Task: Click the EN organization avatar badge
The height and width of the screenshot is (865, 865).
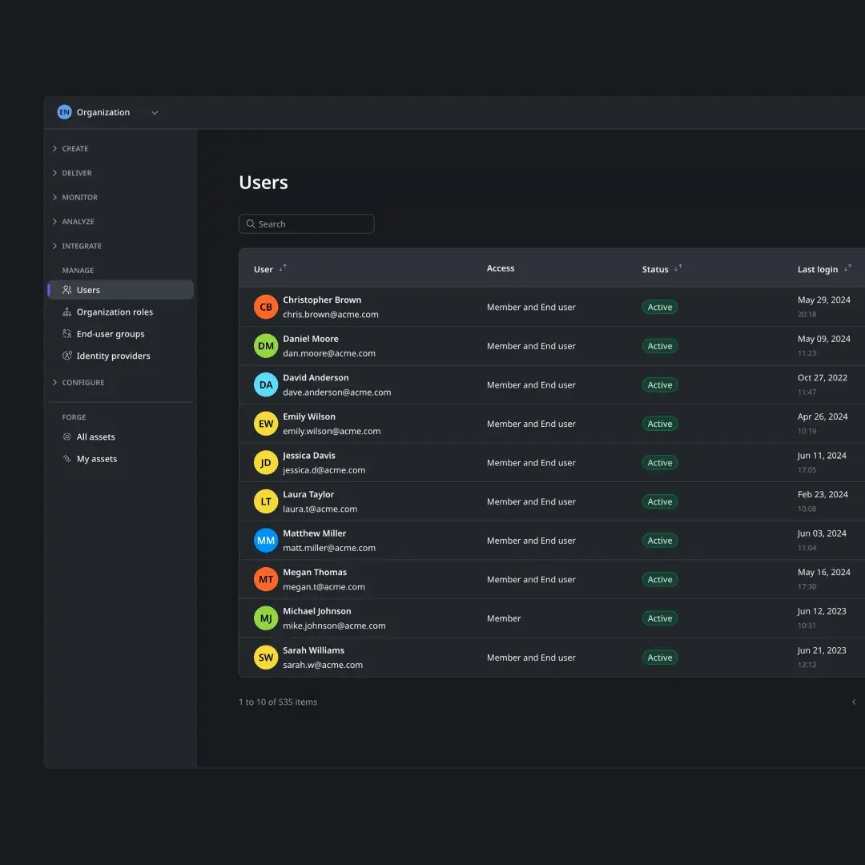Action: click(64, 111)
